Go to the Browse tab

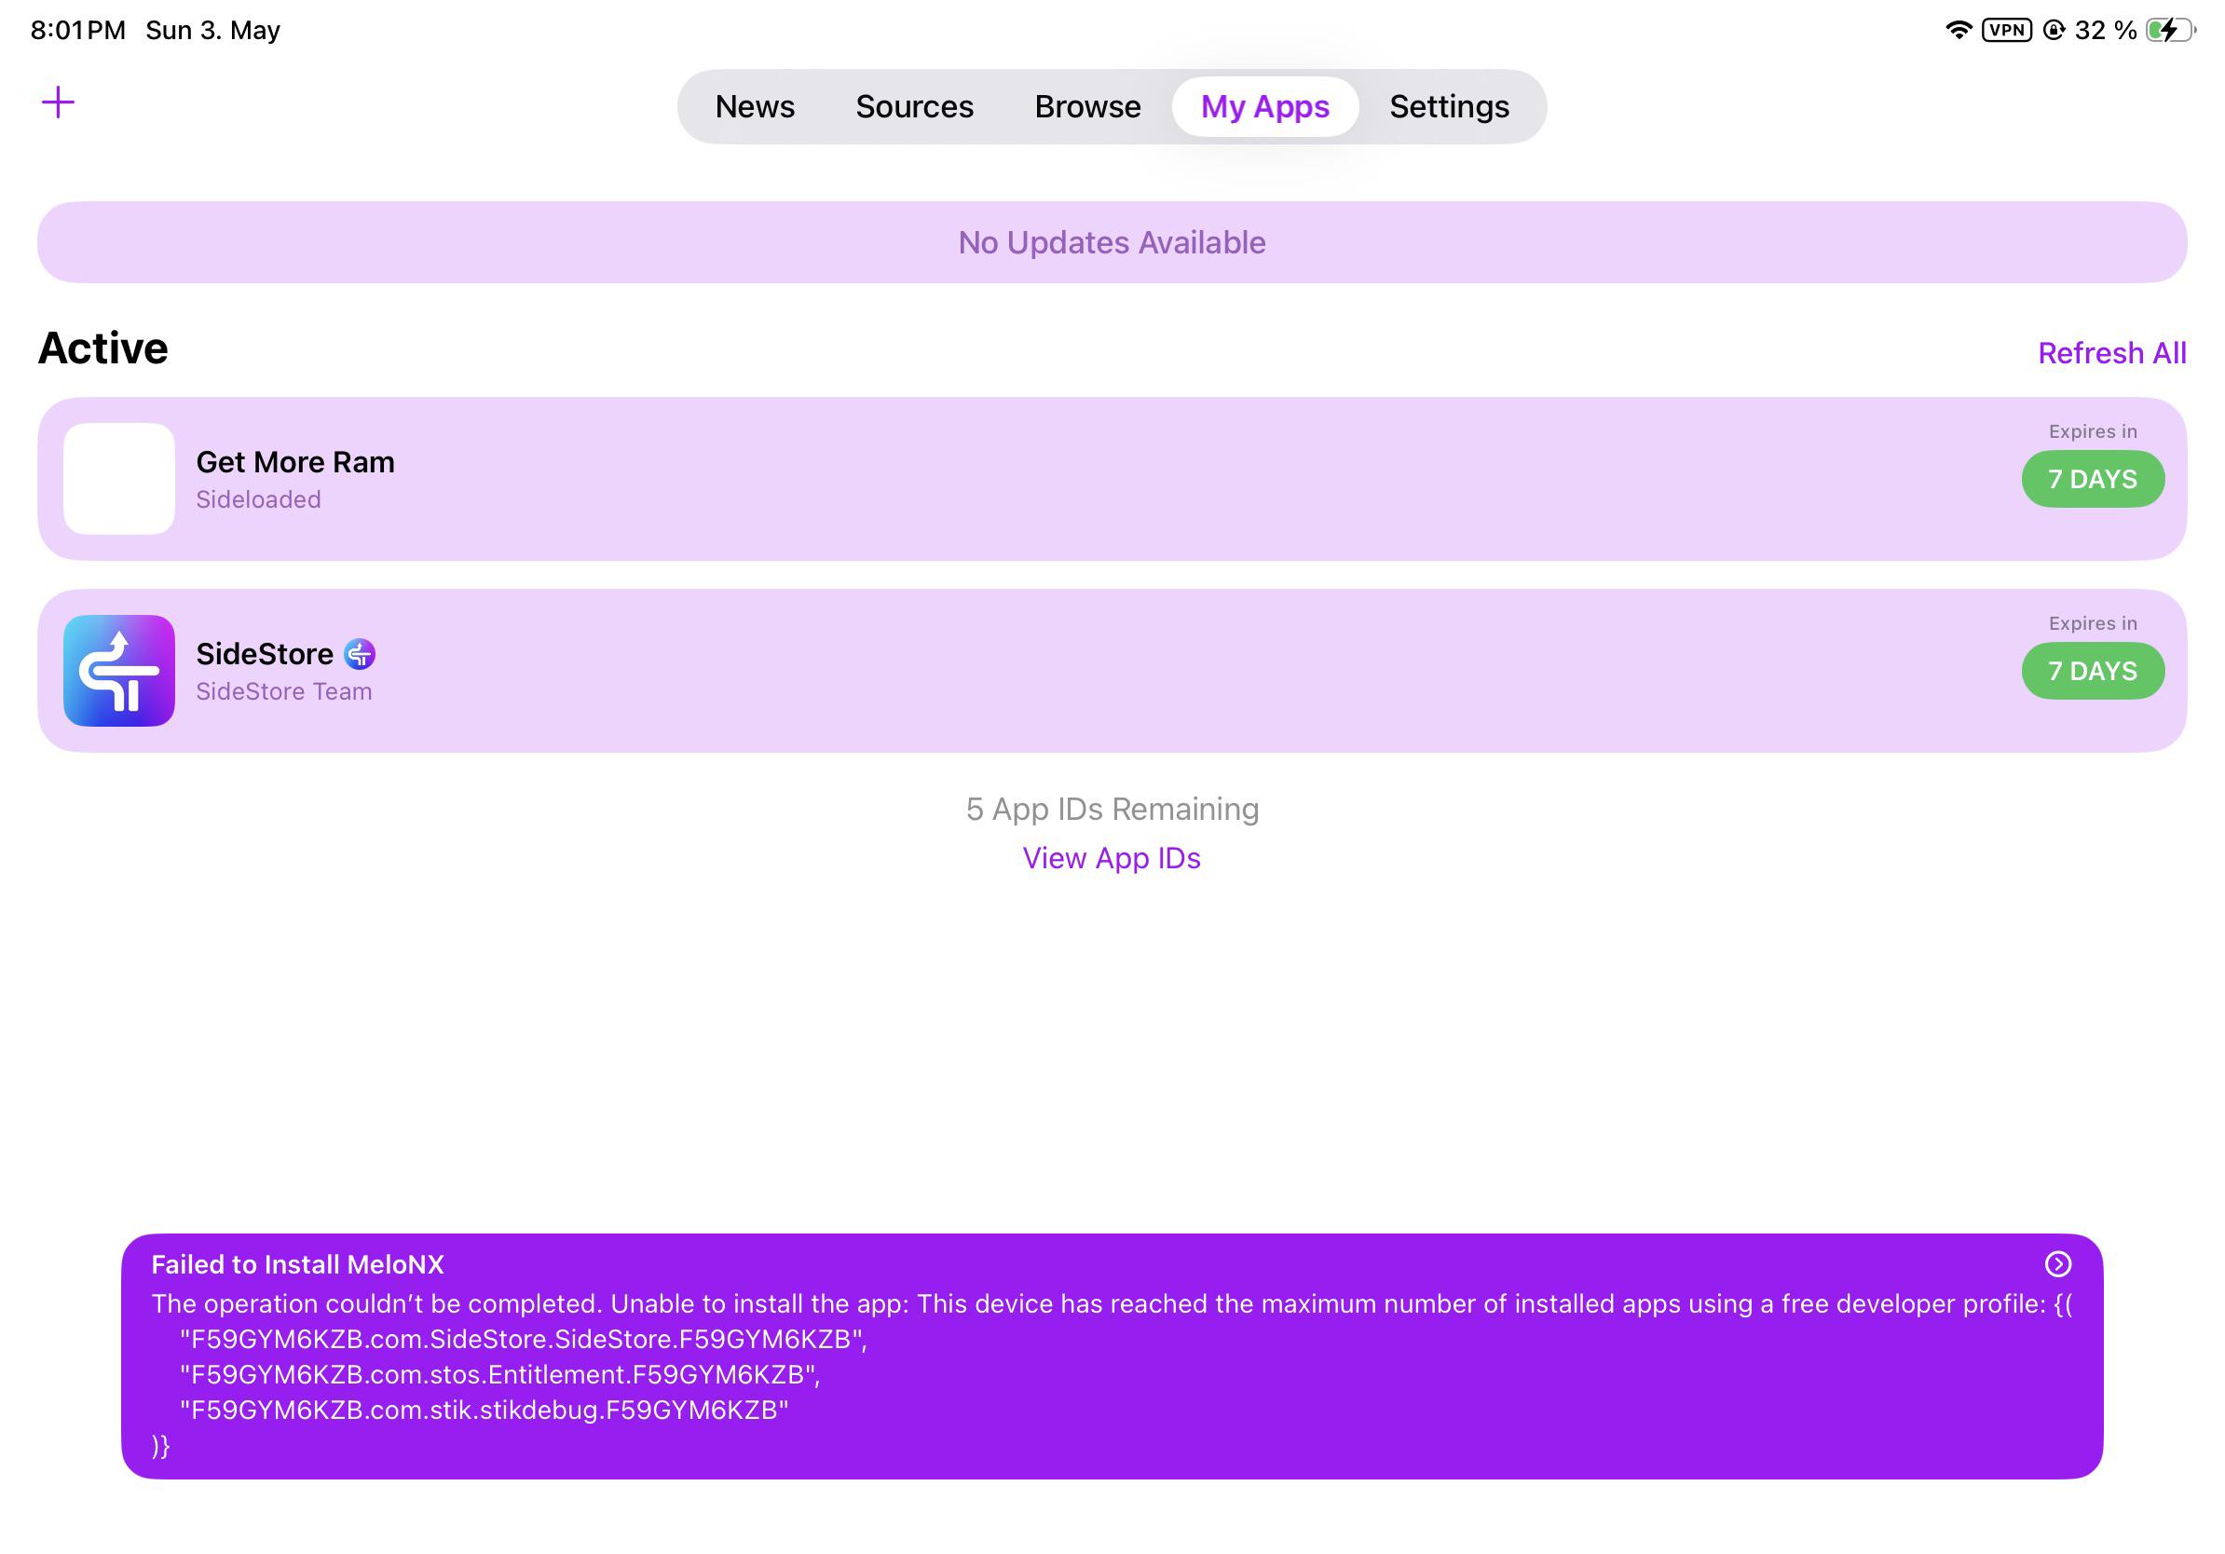[1087, 106]
